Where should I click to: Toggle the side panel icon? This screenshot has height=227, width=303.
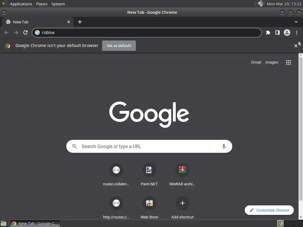278,33
